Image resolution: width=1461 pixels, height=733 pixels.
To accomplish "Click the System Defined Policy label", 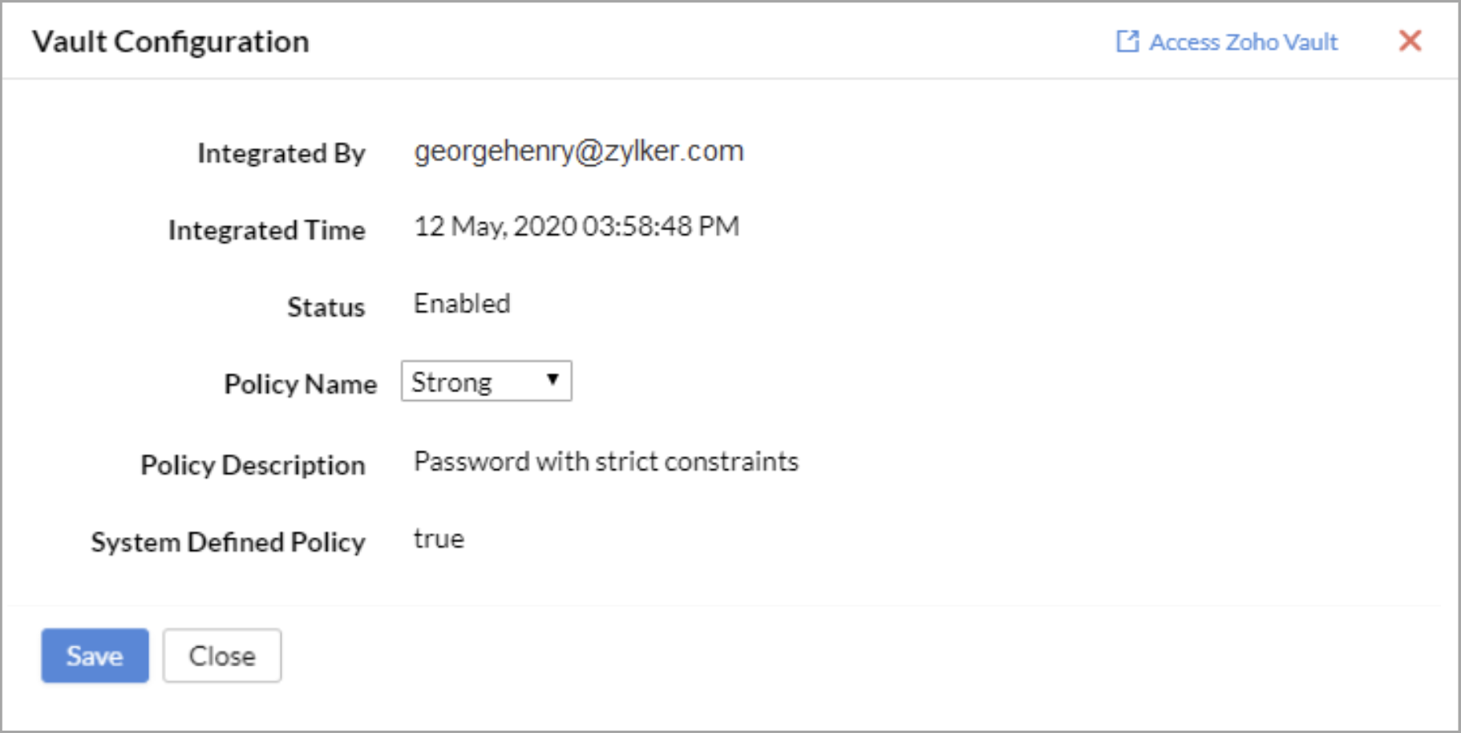I will point(228,542).
